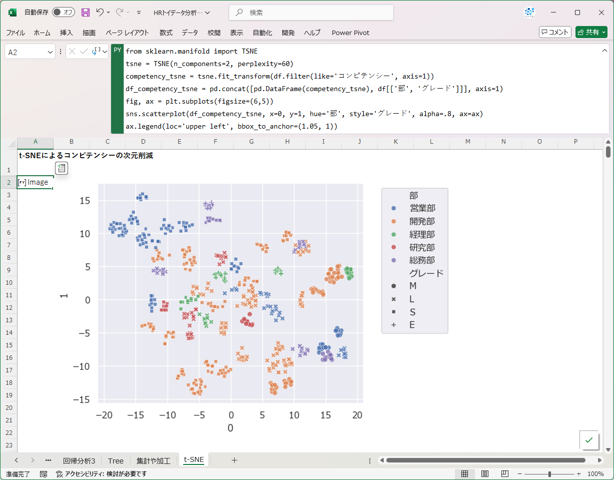This screenshot has height=480, width=614.
Task: Click the search box
Action: point(311,13)
